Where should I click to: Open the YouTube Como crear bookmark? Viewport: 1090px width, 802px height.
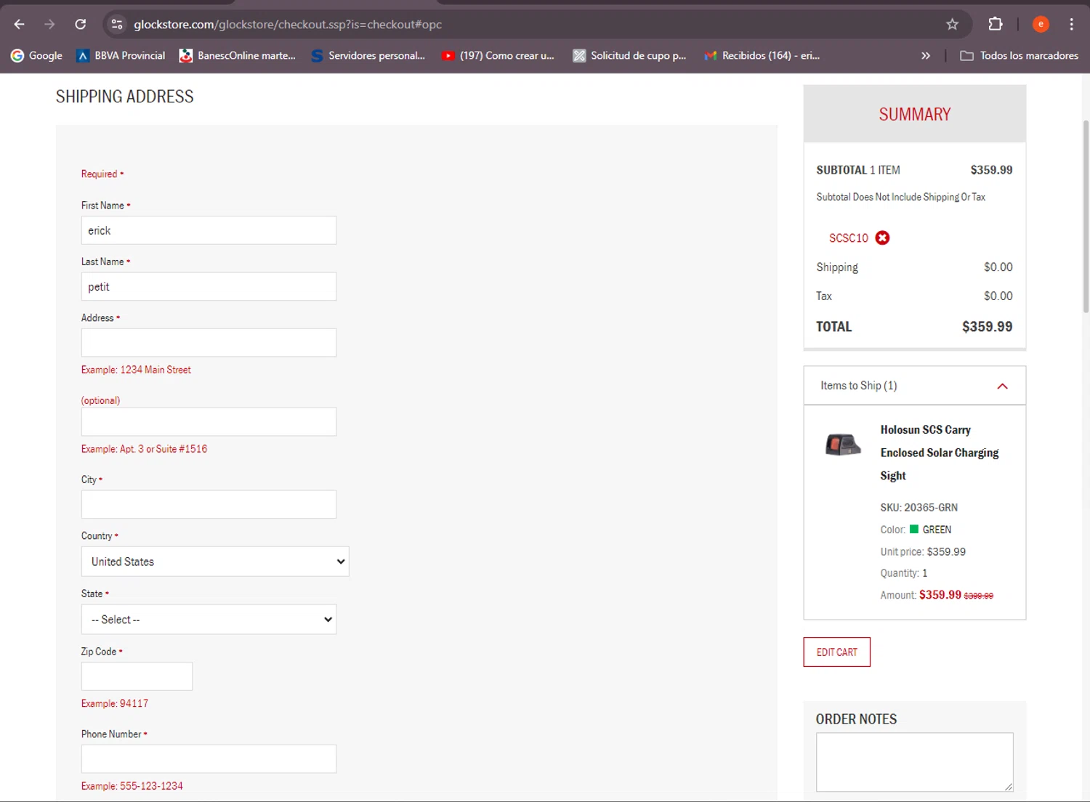(x=498, y=55)
